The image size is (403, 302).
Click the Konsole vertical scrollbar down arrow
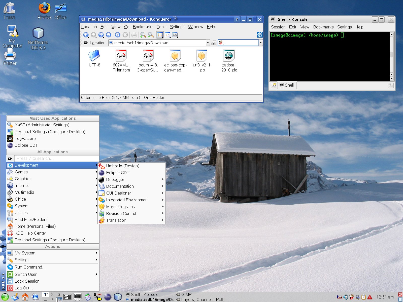[391, 79]
